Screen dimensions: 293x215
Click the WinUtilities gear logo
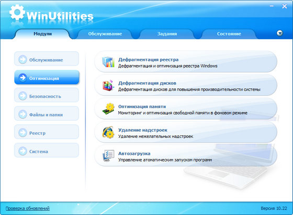click(x=17, y=13)
